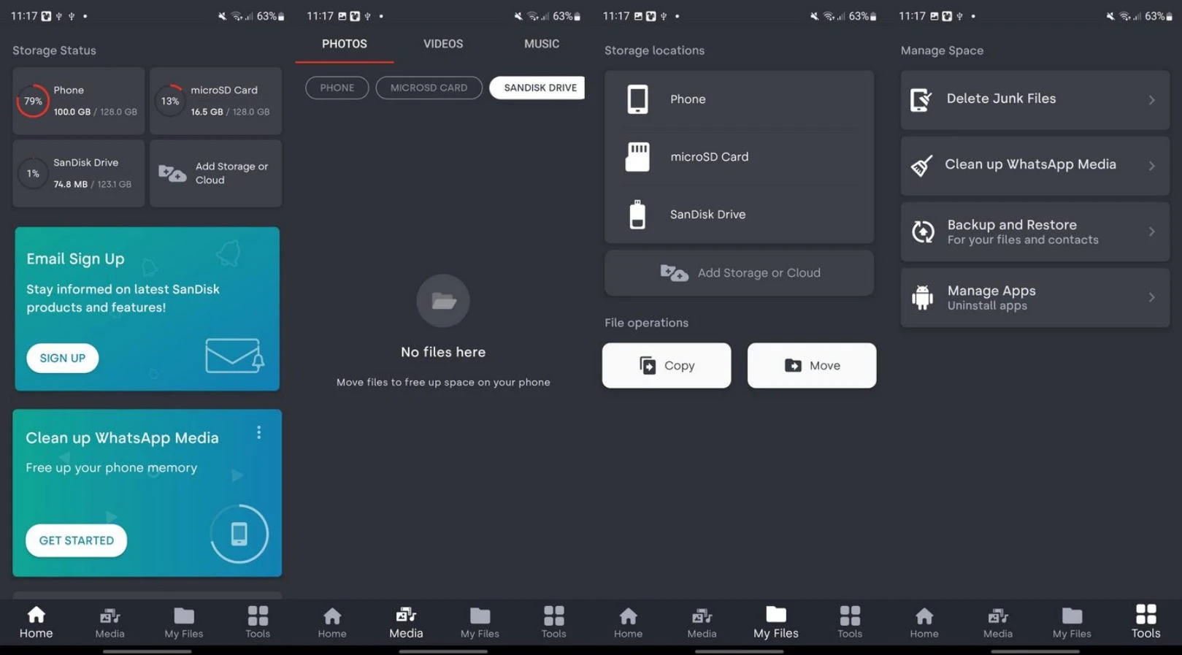Viewport: 1182px width, 655px height.
Task: Tap the Android robot icon for Manage Apps
Action: [922, 297]
